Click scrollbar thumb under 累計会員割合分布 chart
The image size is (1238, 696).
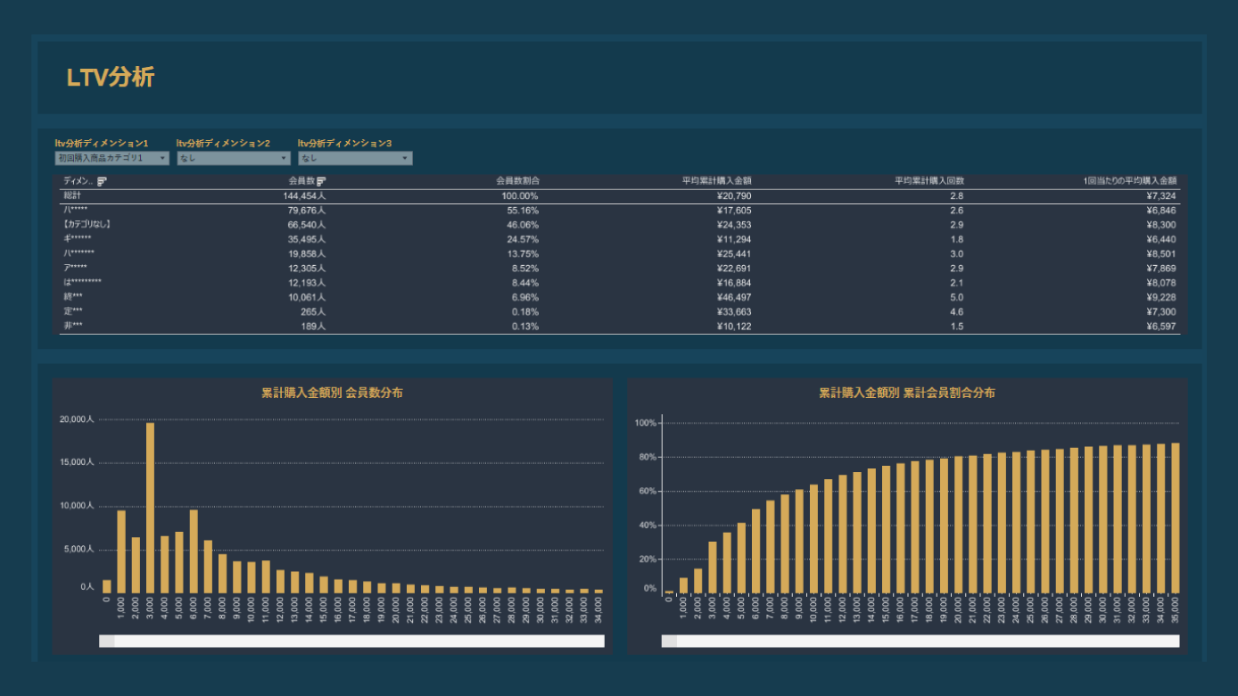(669, 641)
